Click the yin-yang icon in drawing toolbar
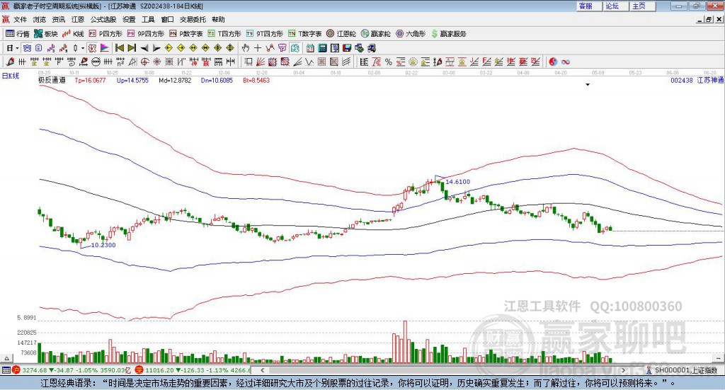Viewport: 725px width, 390px height. click(x=553, y=62)
